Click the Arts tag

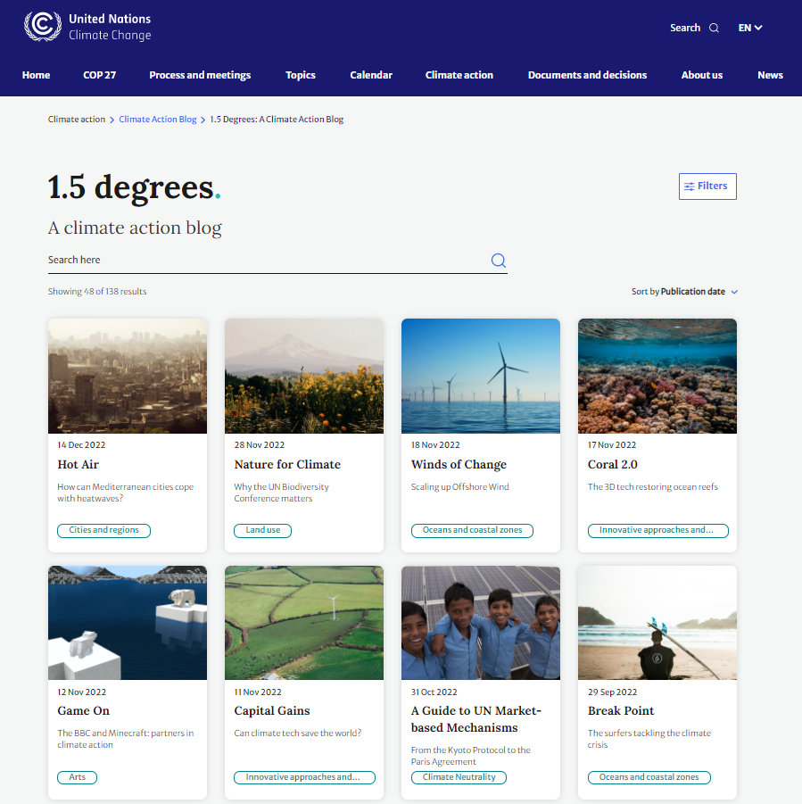click(78, 777)
